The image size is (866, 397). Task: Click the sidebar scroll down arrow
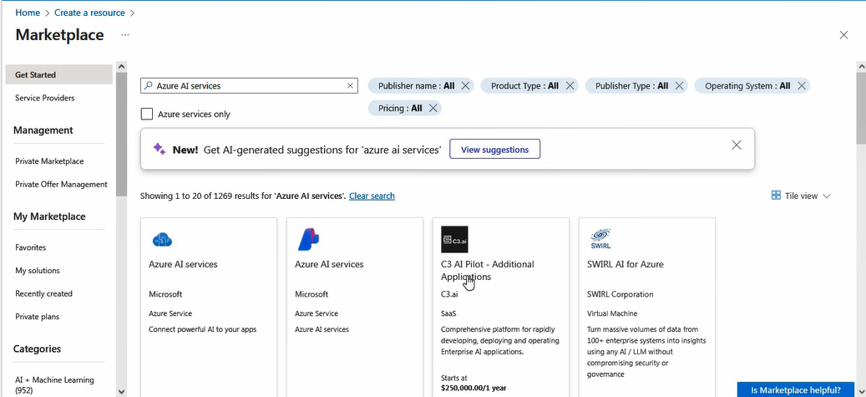coord(121,391)
